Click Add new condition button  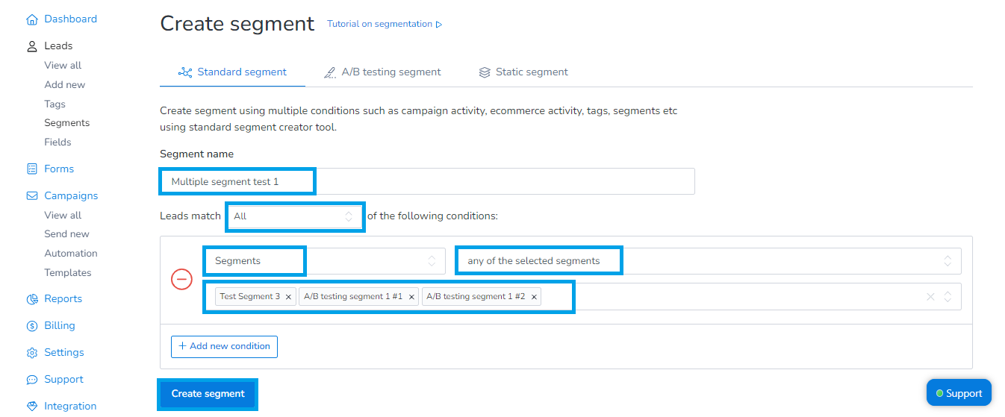click(x=224, y=346)
